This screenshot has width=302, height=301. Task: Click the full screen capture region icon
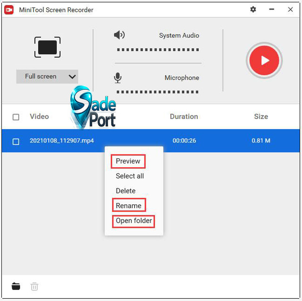[x=47, y=47]
